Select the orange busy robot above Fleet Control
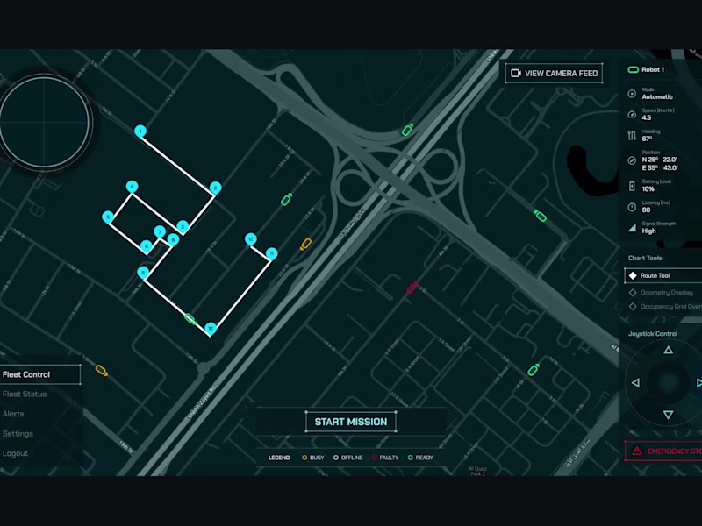The height and width of the screenshot is (526, 702). coord(102,370)
